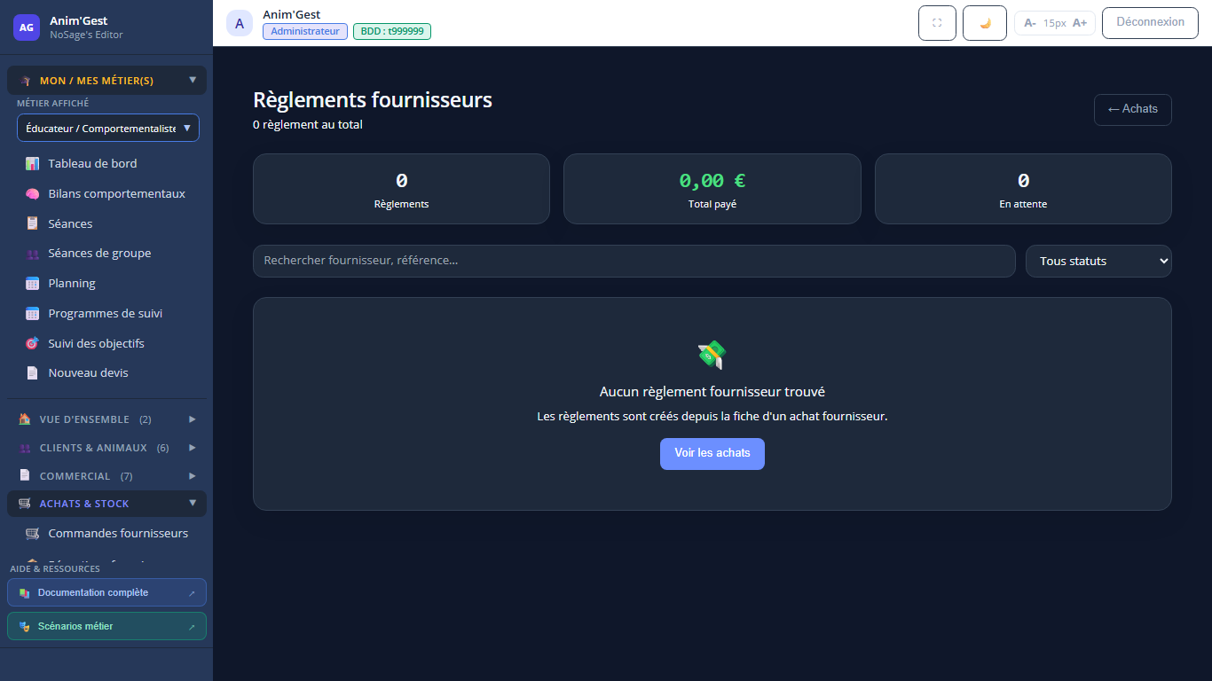Collapse the Mon / Mes Métier(s) section
1212x681 pixels.
[x=106, y=81]
